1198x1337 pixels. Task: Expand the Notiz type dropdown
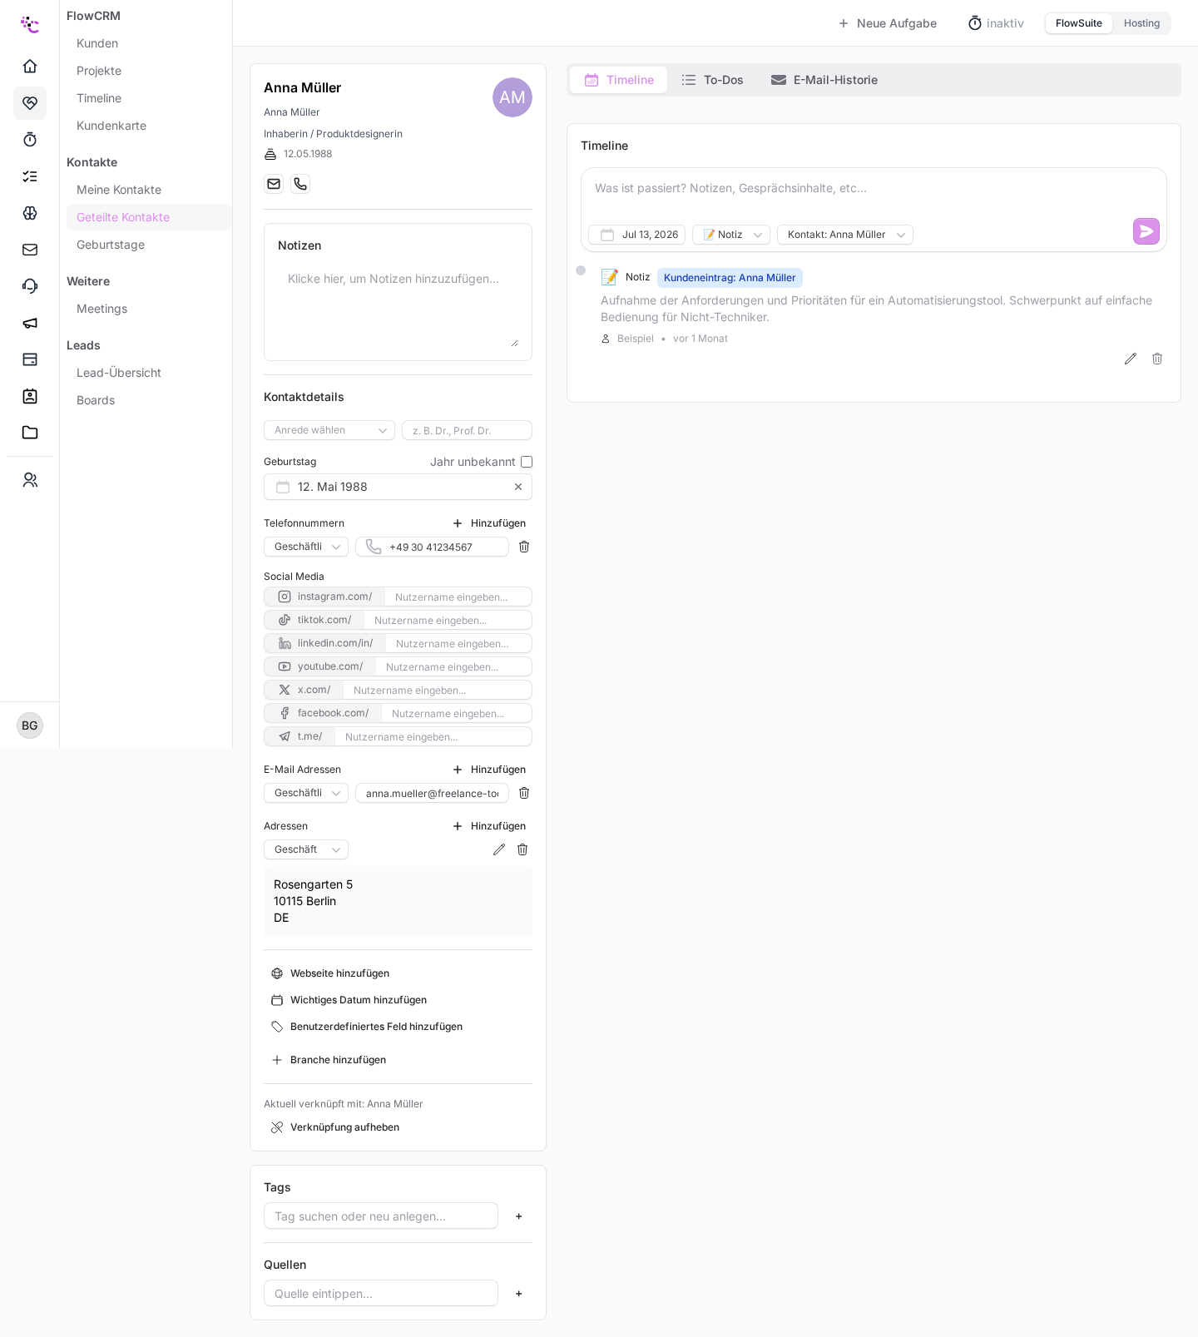(731, 235)
